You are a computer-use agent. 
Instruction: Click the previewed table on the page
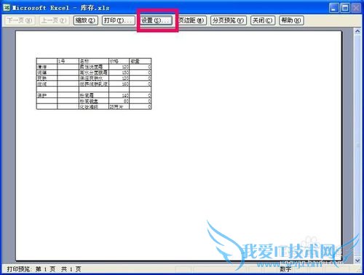point(94,84)
